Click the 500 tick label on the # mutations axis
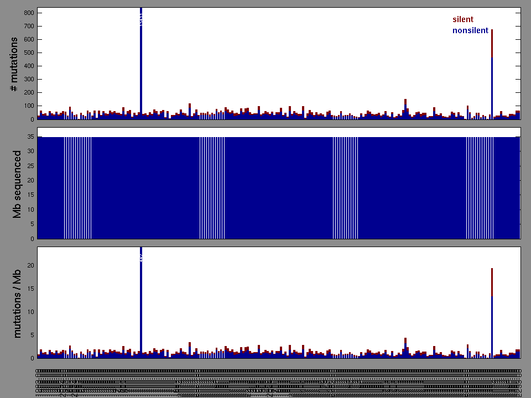Image resolution: width=531 pixels, height=398 pixels. coord(28,53)
